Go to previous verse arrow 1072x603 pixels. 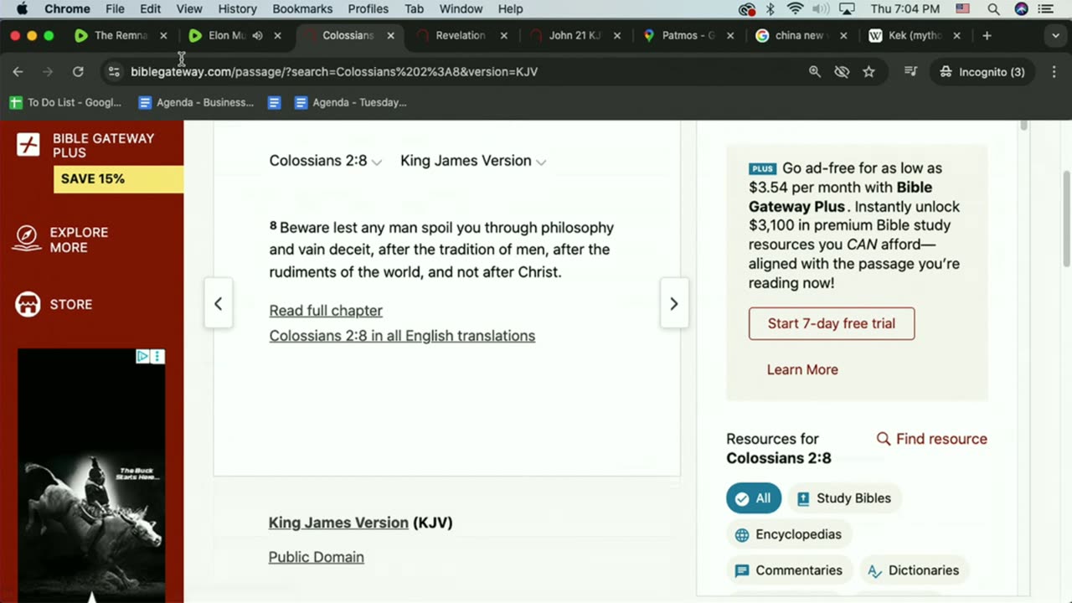pyautogui.click(x=219, y=303)
